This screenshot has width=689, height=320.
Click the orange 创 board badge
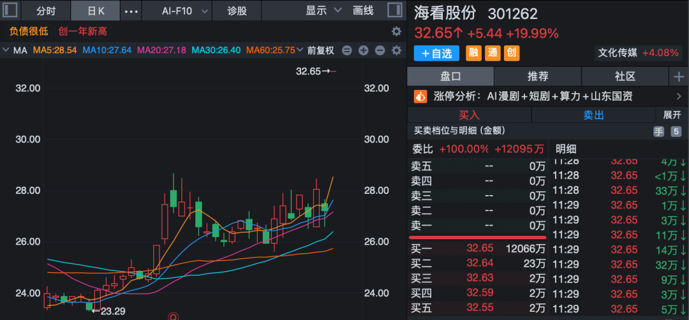pos(512,54)
